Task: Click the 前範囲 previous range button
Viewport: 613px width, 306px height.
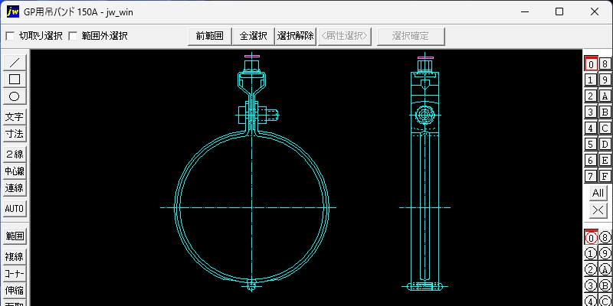Action: [x=210, y=36]
